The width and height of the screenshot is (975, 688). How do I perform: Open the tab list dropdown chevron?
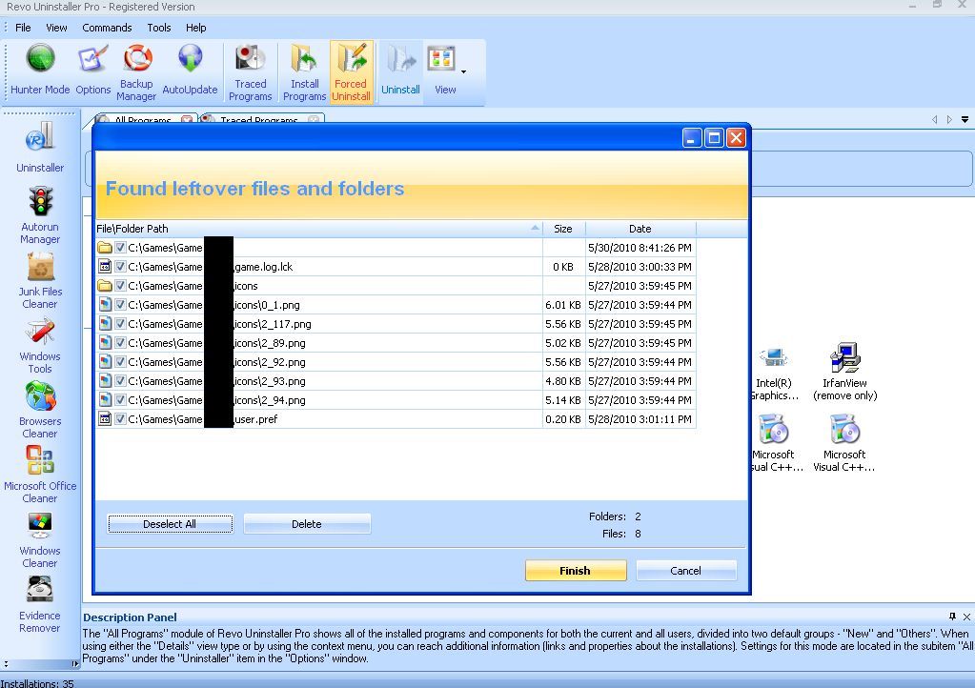pyautogui.click(x=966, y=120)
